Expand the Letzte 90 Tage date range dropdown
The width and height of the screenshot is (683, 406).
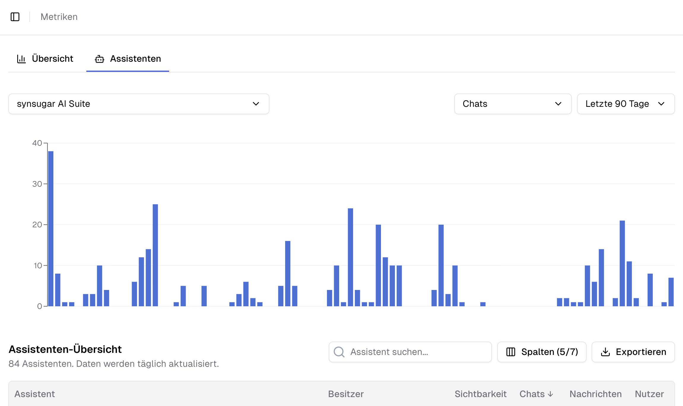(625, 104)
